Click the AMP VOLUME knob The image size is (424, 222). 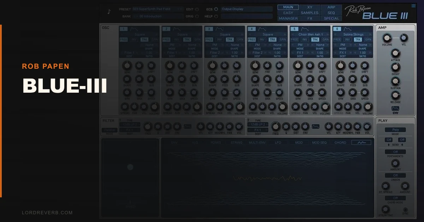pyautogui.click(x=387, y=38)
